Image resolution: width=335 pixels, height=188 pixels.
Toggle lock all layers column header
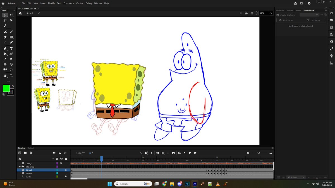point(66,159)
